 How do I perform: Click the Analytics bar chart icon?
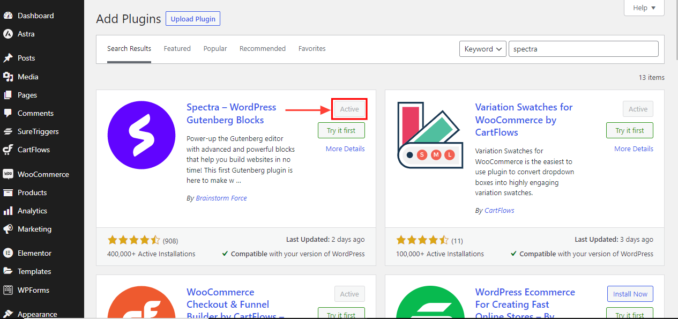[8, 211]
